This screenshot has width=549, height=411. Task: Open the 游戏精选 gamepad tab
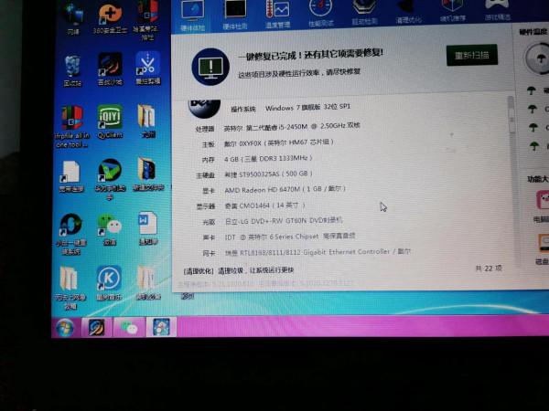(498, 10)
